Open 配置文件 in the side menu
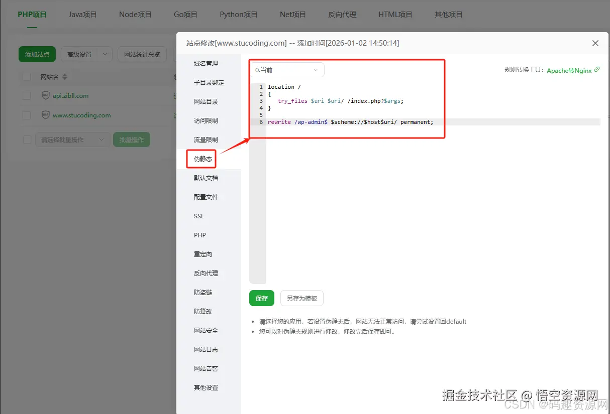 (206, 197)
